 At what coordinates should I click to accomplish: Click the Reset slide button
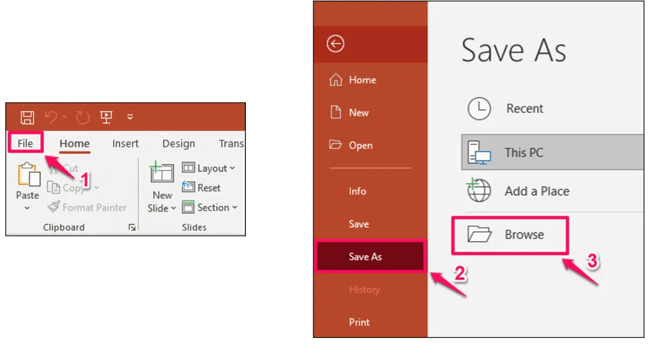click(x=201, y=188)
